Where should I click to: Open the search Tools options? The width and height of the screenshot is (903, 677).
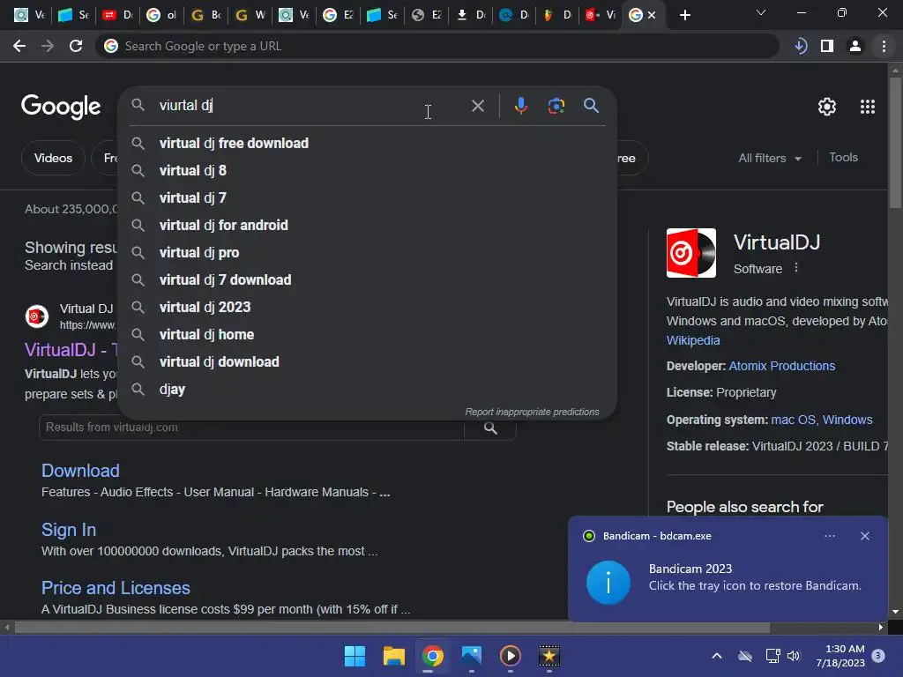[843, 157]
